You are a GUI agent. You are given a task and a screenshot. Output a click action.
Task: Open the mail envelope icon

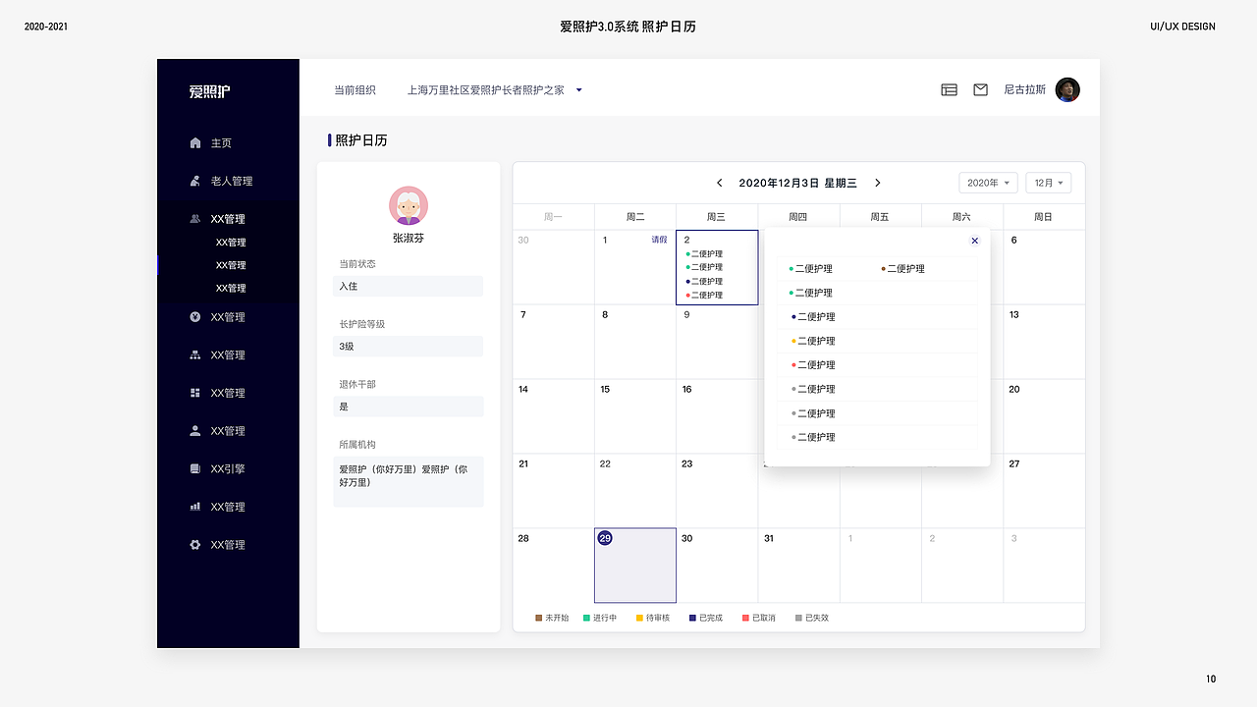(x=980, y=89)
